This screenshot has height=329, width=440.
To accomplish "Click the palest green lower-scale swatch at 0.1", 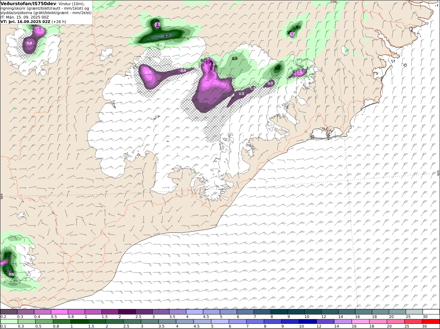I will (9, 321).
